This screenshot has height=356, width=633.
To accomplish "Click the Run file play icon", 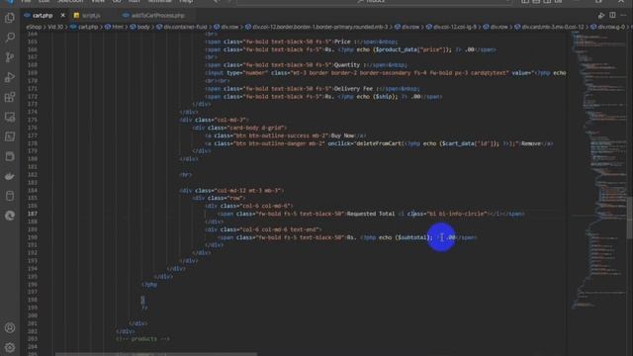I will pos(601,16).
